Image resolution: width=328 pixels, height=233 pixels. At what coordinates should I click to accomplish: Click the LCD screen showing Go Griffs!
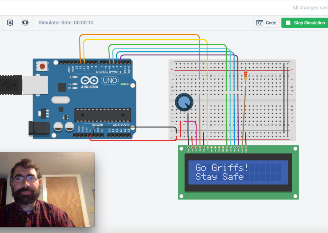(x=238, y=172)
